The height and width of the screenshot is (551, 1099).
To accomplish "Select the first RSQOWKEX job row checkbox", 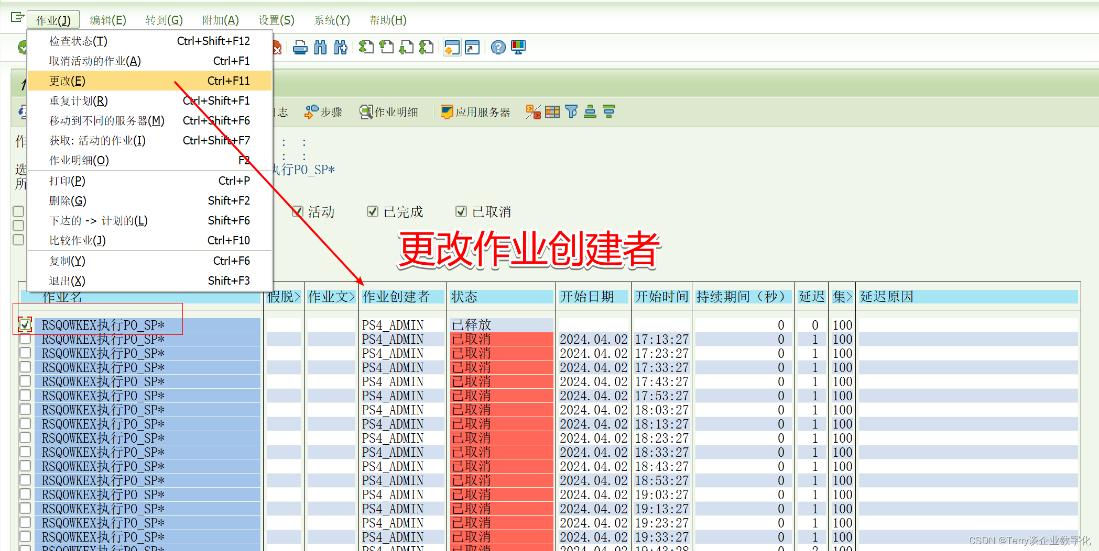I will 24,324.
